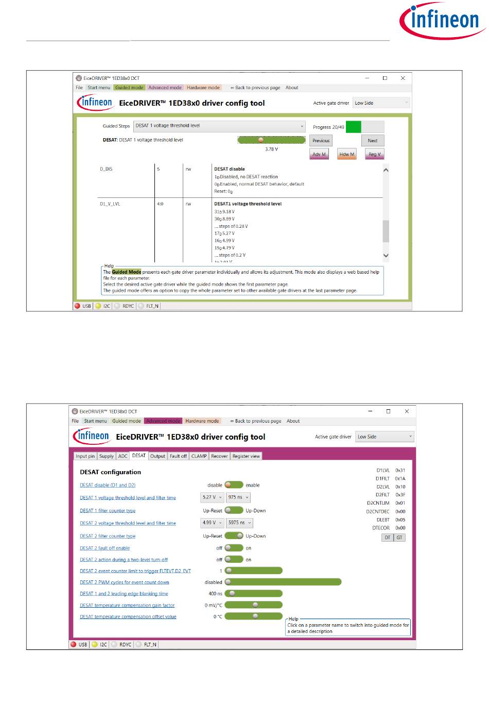
Task: Open DESAT 1 voltage threshold level and filter time link
Action: tap(128, 498)
